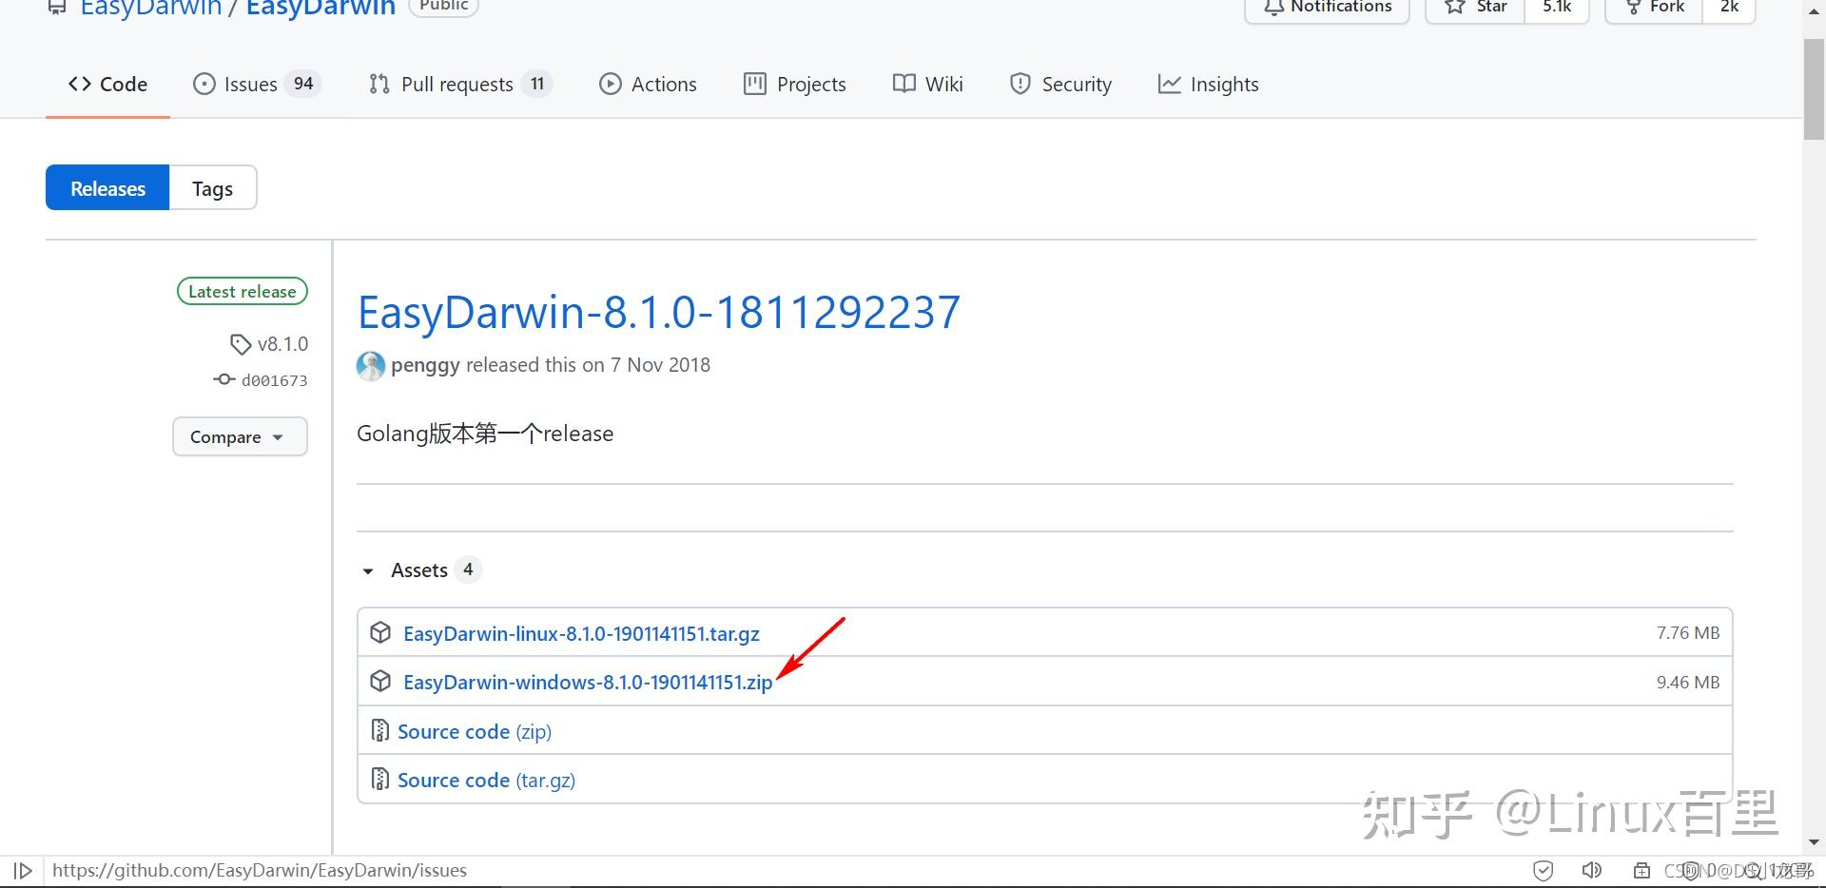The width and height of the screenshot is (1826, 888).
Task: Open the notifications bell icon
Action: pyautogui.click(x=1274, y=7)
